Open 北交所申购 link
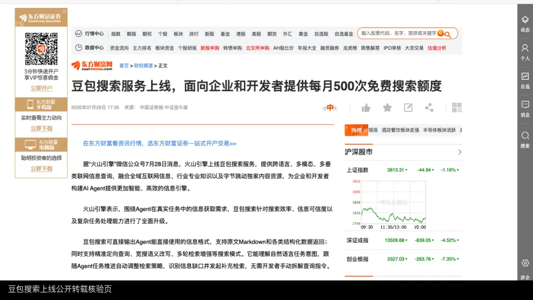 click(257, 48)
